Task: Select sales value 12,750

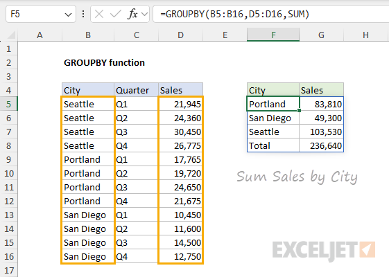Action: [x=180, y=256]
